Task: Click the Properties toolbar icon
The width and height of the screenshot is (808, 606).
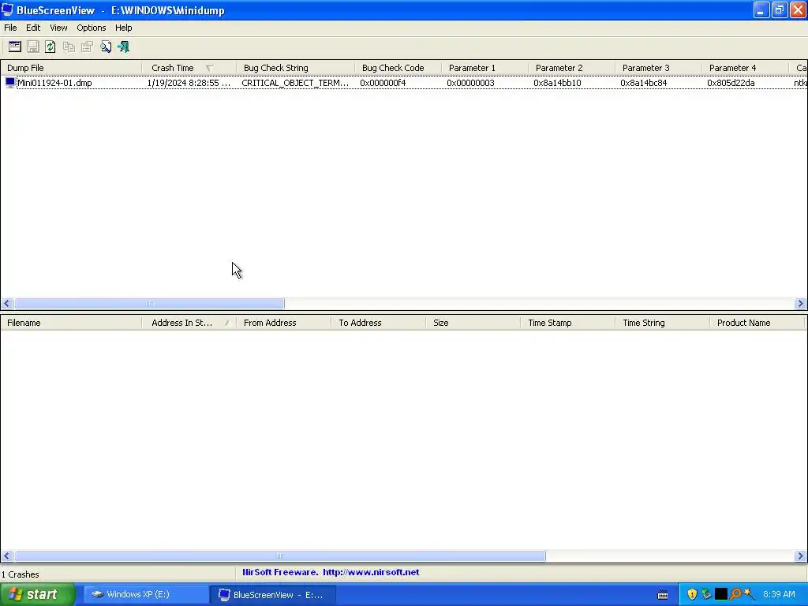Action: point(87,47)
